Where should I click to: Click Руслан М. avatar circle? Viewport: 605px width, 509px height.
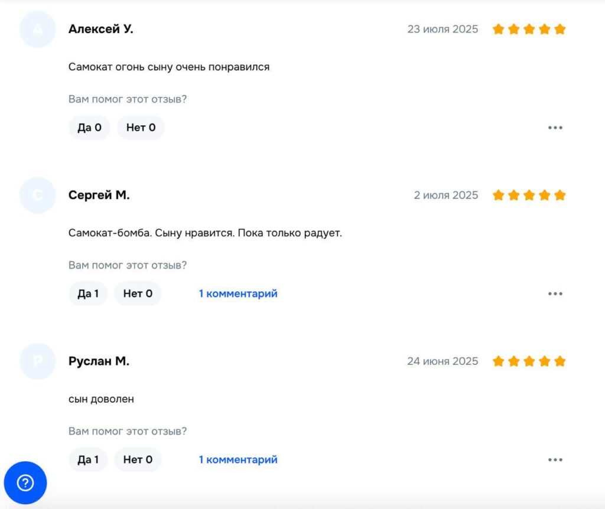tap(37, 361)
